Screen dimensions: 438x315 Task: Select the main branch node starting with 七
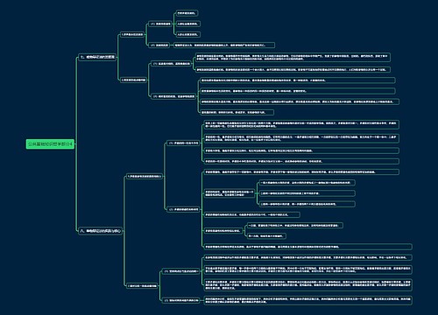(97, 57)
